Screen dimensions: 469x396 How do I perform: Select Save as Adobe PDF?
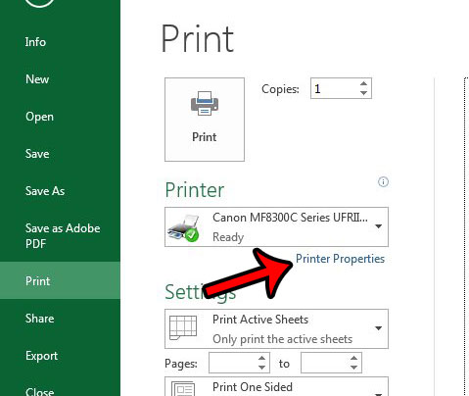tap(63, 235)
